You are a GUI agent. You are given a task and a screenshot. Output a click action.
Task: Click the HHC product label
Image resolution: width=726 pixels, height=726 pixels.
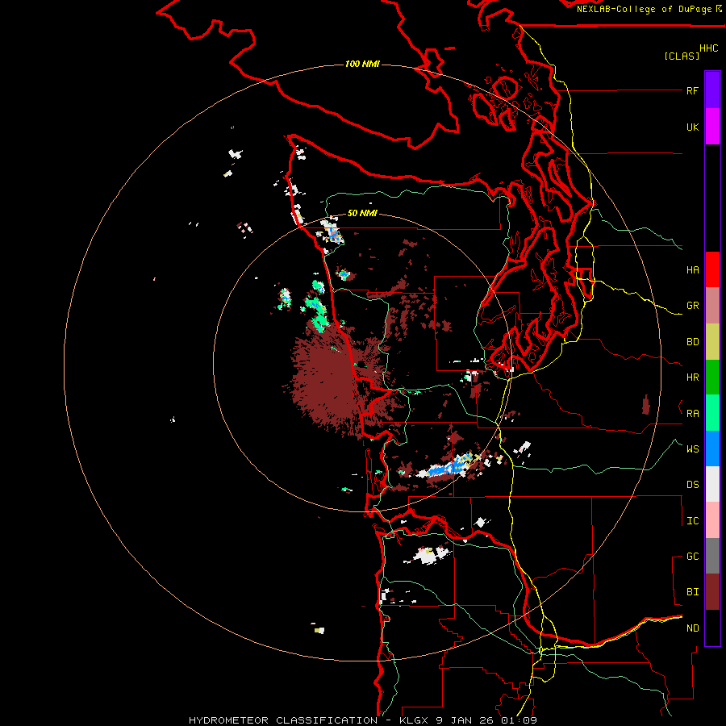pyautogui.click(x=708, y=48)
